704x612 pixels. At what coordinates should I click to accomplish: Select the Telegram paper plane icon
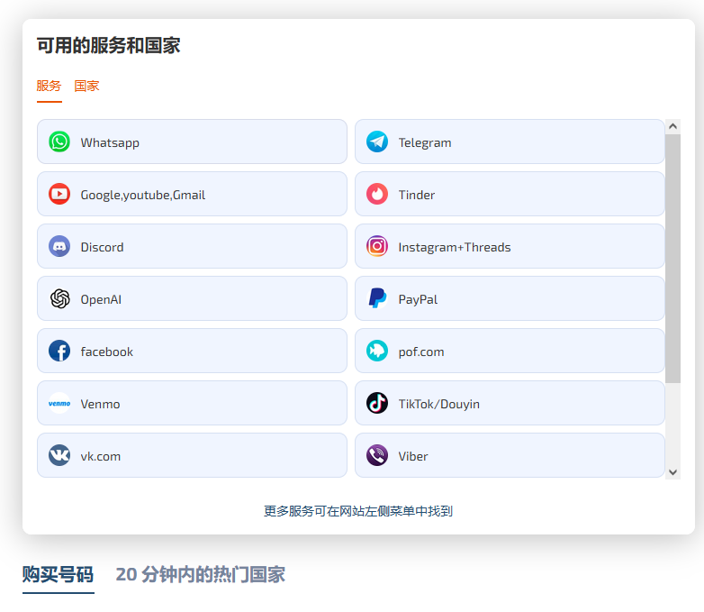[x=377, y=142]
